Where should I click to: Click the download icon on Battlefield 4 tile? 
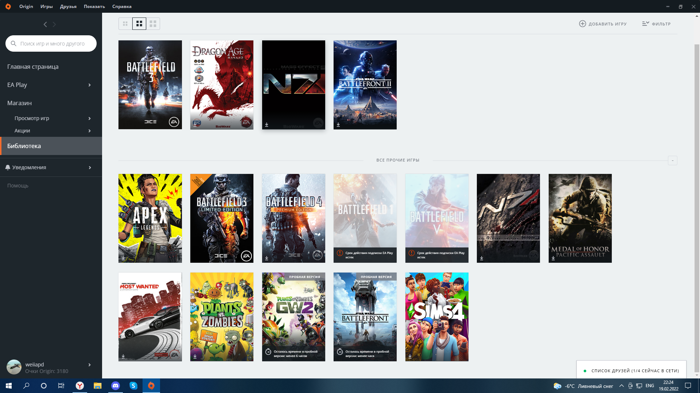pos(267,258)
